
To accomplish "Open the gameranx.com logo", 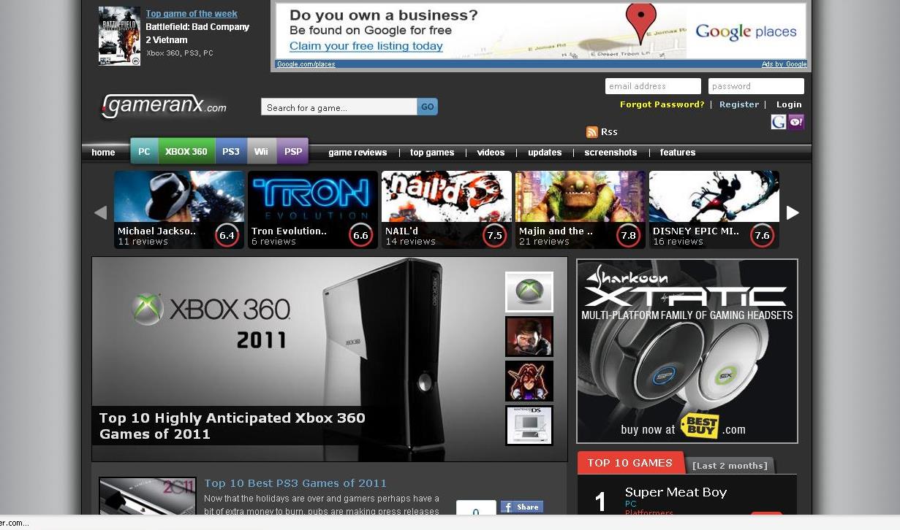I will click(164, 107).
